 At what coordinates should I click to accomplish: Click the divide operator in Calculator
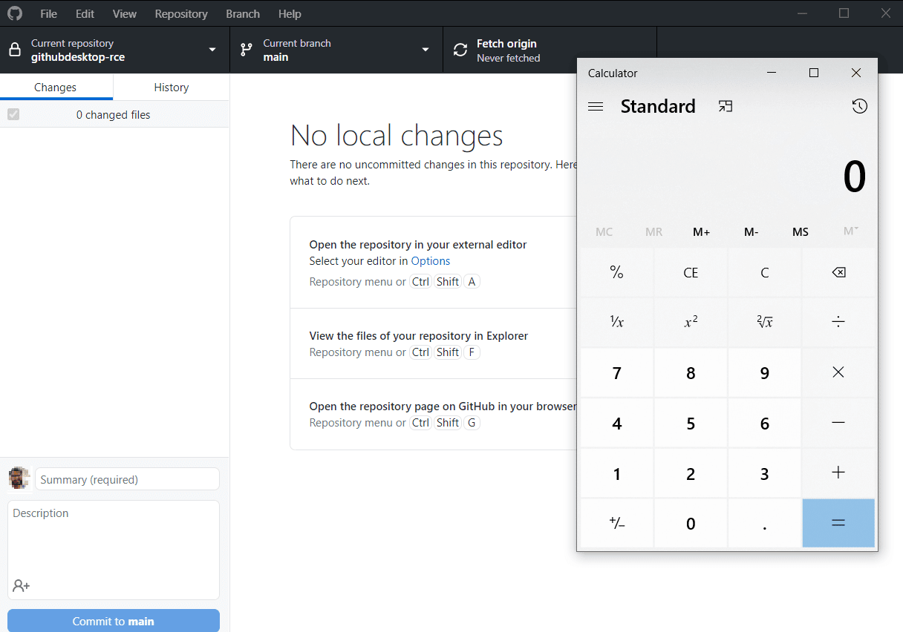838,322
